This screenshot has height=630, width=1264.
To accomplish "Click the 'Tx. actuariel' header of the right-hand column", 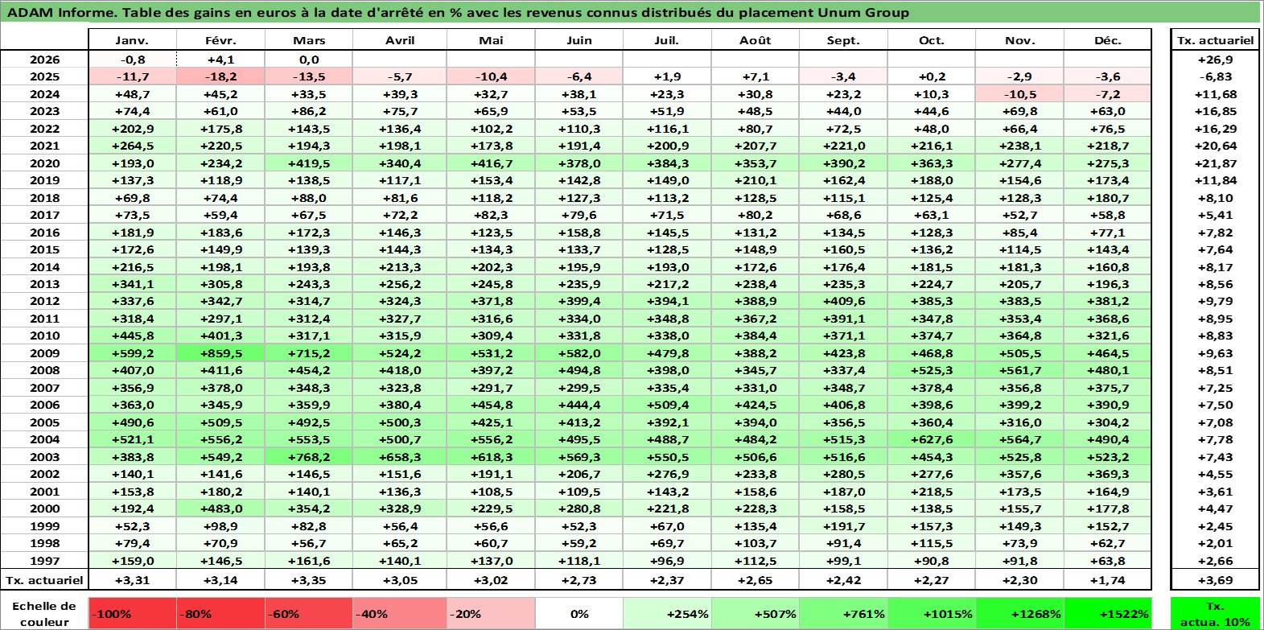I will (1215, 40).
